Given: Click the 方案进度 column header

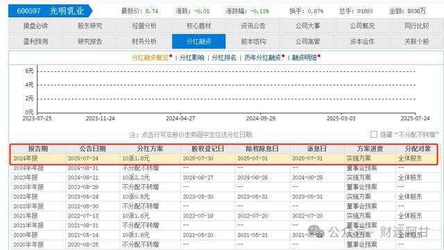Looking at the screenshot, I should point(370,149).
